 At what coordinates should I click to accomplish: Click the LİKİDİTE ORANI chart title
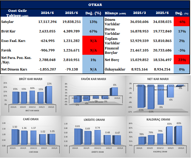click(94, 120)
